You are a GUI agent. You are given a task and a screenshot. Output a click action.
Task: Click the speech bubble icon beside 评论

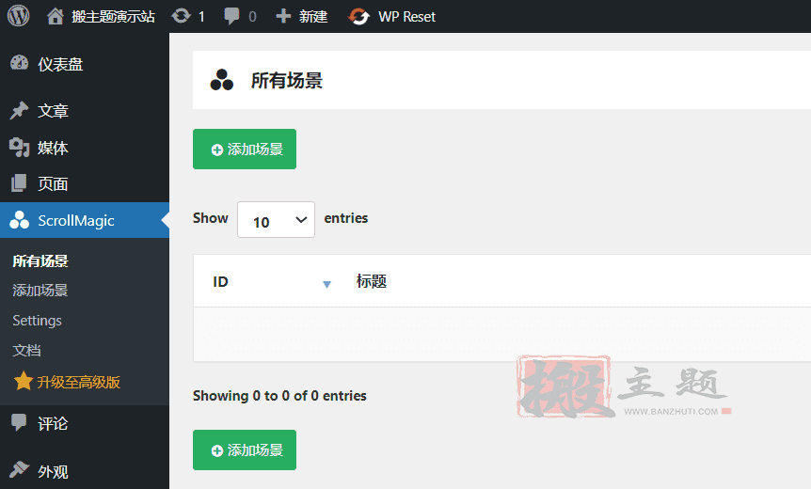(x=19, y=423)
